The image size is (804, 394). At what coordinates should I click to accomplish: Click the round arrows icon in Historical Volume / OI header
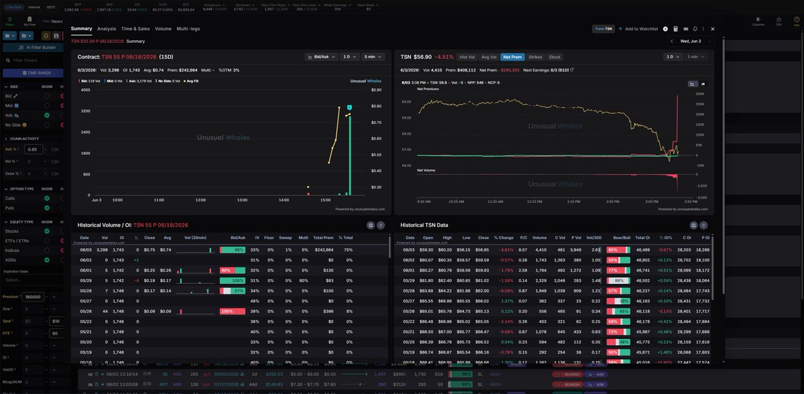tap(381, 225)
